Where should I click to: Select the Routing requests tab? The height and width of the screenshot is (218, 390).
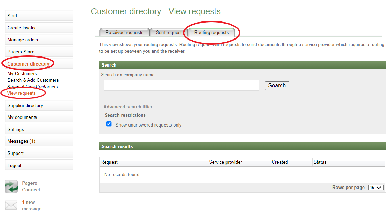211,32
